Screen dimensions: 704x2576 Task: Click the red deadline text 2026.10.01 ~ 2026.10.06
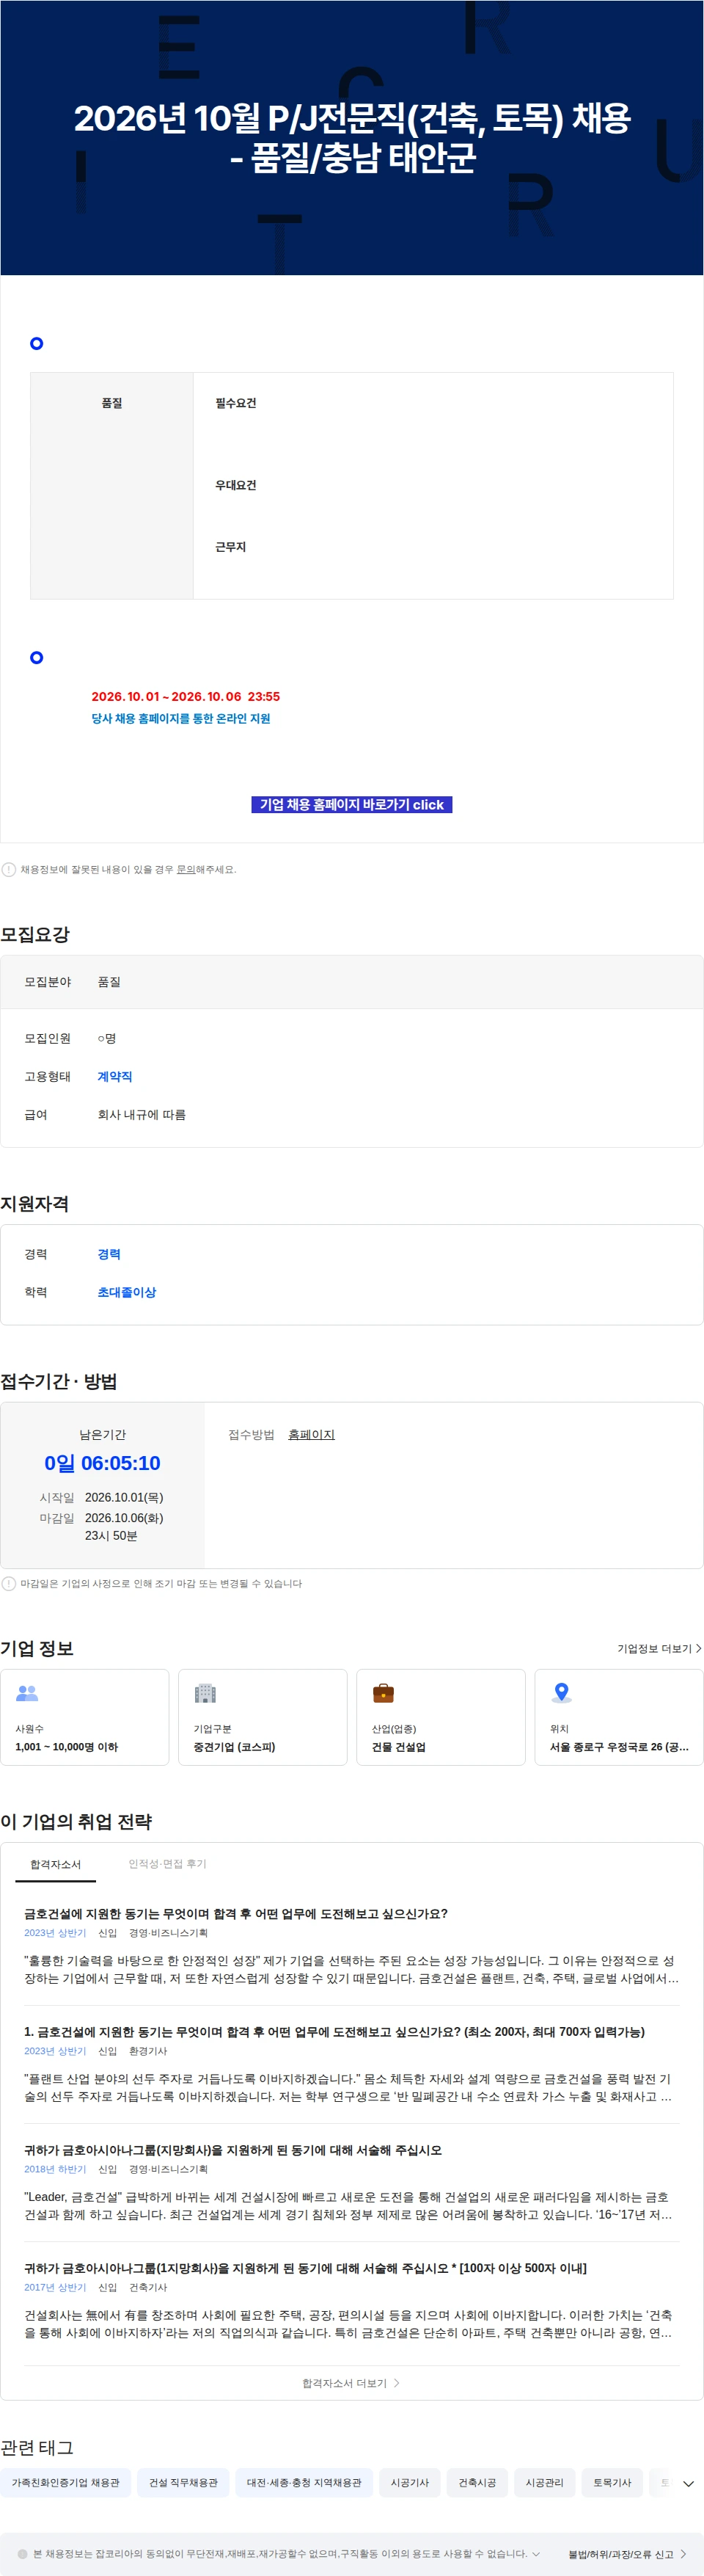[x=186, y=696]
